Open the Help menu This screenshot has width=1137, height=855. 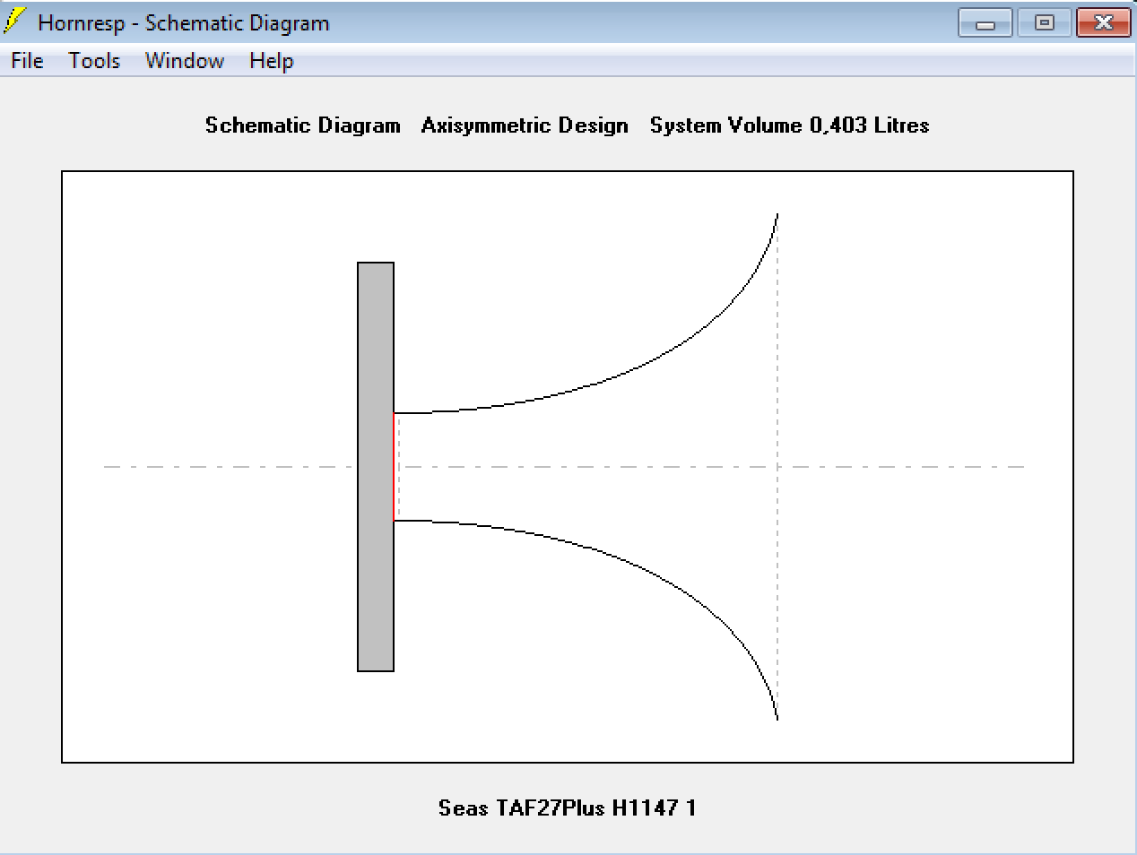click(271, 61)
